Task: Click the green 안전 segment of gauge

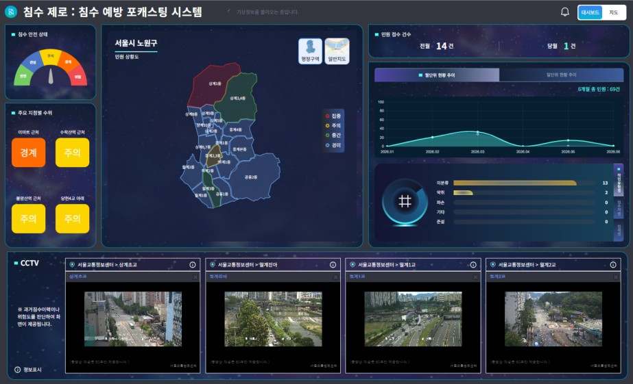Action: coord(22,75)
